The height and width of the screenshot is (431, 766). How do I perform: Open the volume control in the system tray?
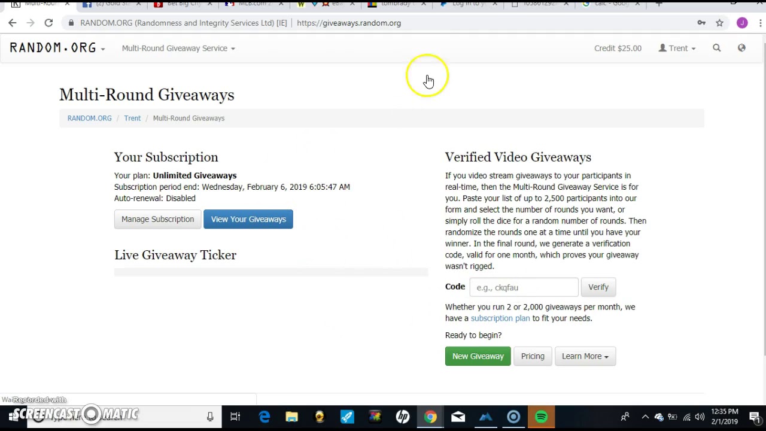pos(700,417)
